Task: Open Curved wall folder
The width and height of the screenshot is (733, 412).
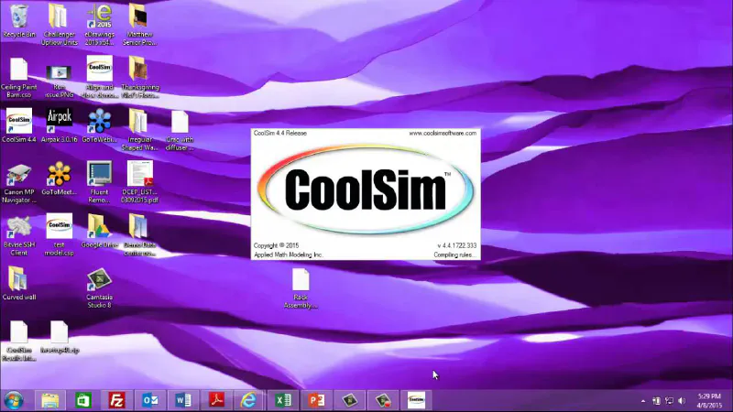Action: (x=18, y=283)
